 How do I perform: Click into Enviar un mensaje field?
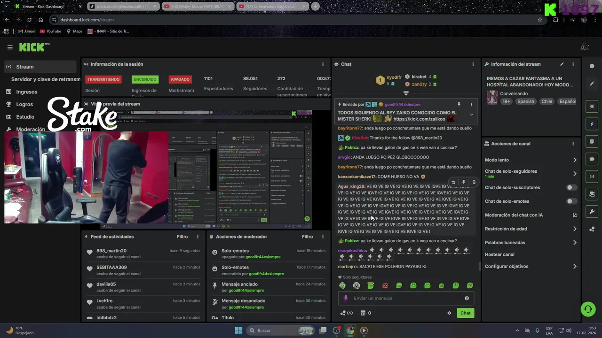406,298
